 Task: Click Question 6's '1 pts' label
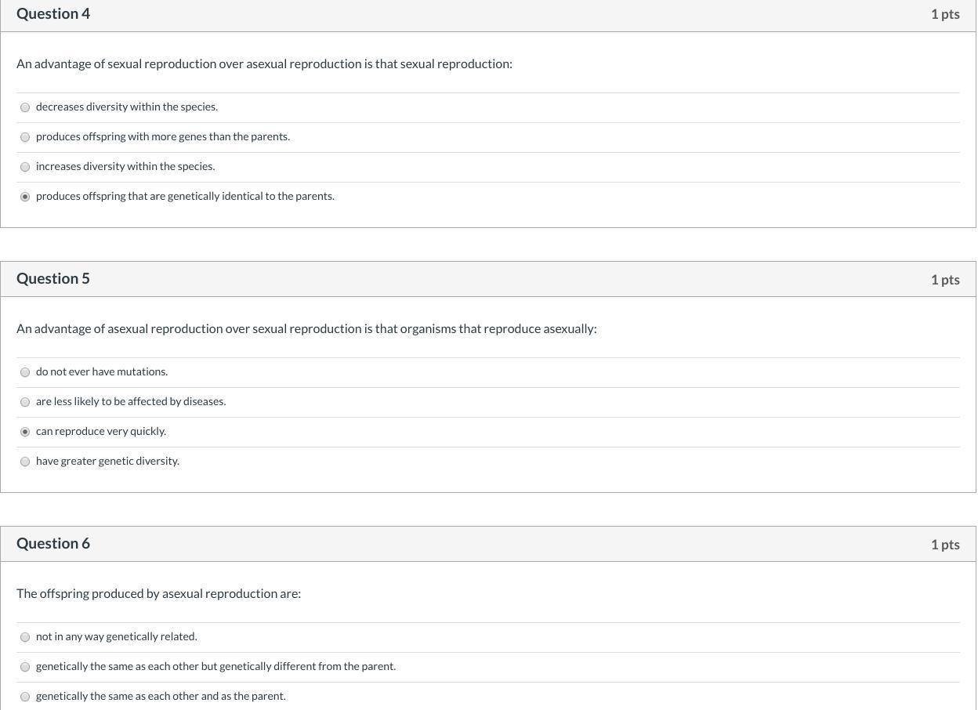[944, 545]
